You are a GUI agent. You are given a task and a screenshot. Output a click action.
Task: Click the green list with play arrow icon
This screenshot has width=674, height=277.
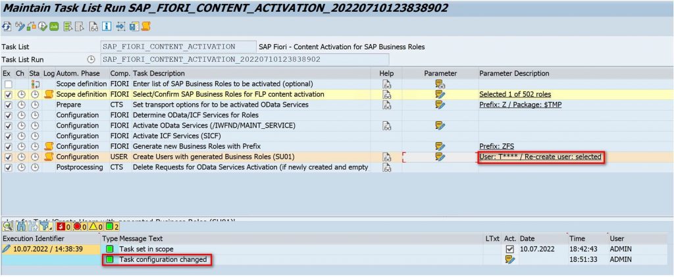(x=68, y=26)
